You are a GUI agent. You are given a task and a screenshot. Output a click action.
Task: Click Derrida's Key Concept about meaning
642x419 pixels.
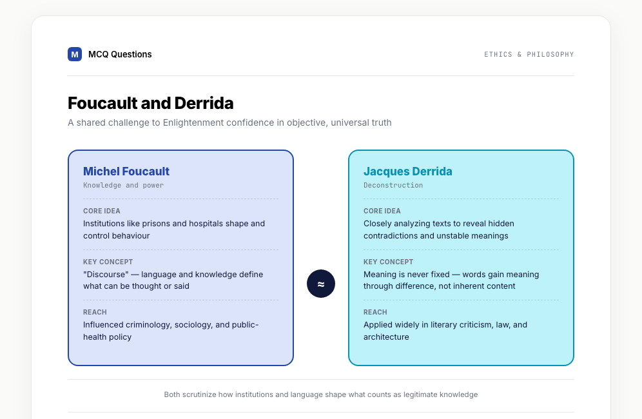451,280
